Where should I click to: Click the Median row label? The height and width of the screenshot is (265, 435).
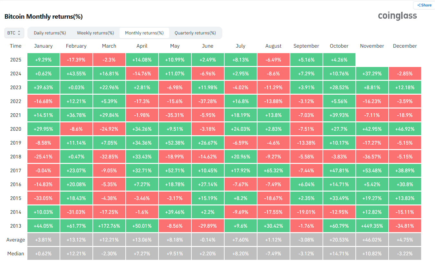tap(15, 254)
